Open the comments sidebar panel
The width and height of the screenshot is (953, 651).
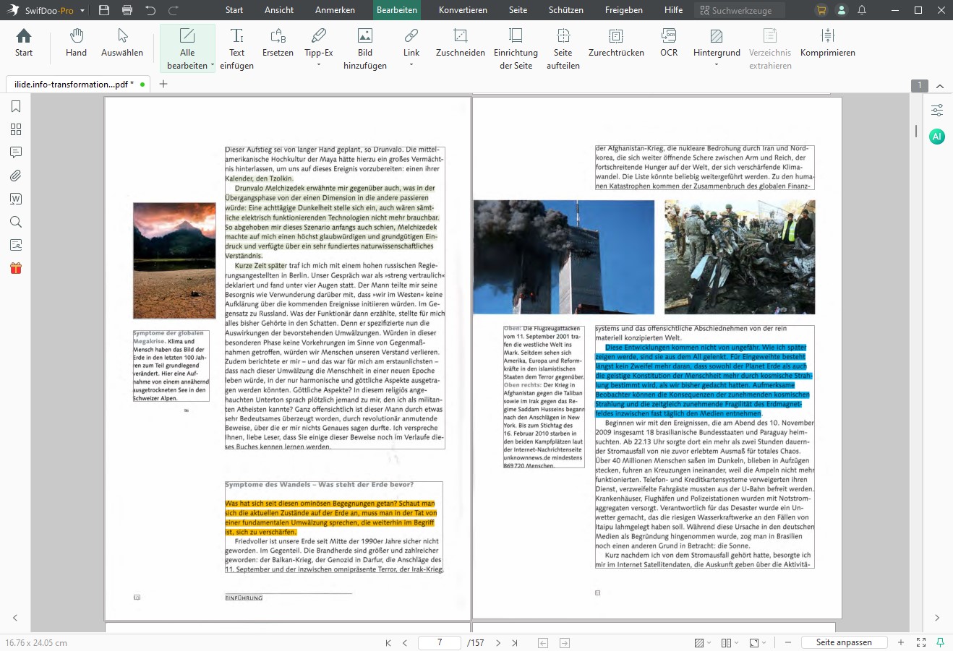click(x=16, y=152)
